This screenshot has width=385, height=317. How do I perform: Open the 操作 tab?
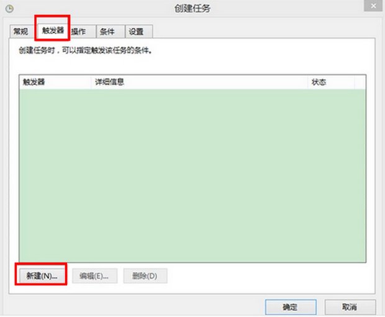click(x=82, y=32)
